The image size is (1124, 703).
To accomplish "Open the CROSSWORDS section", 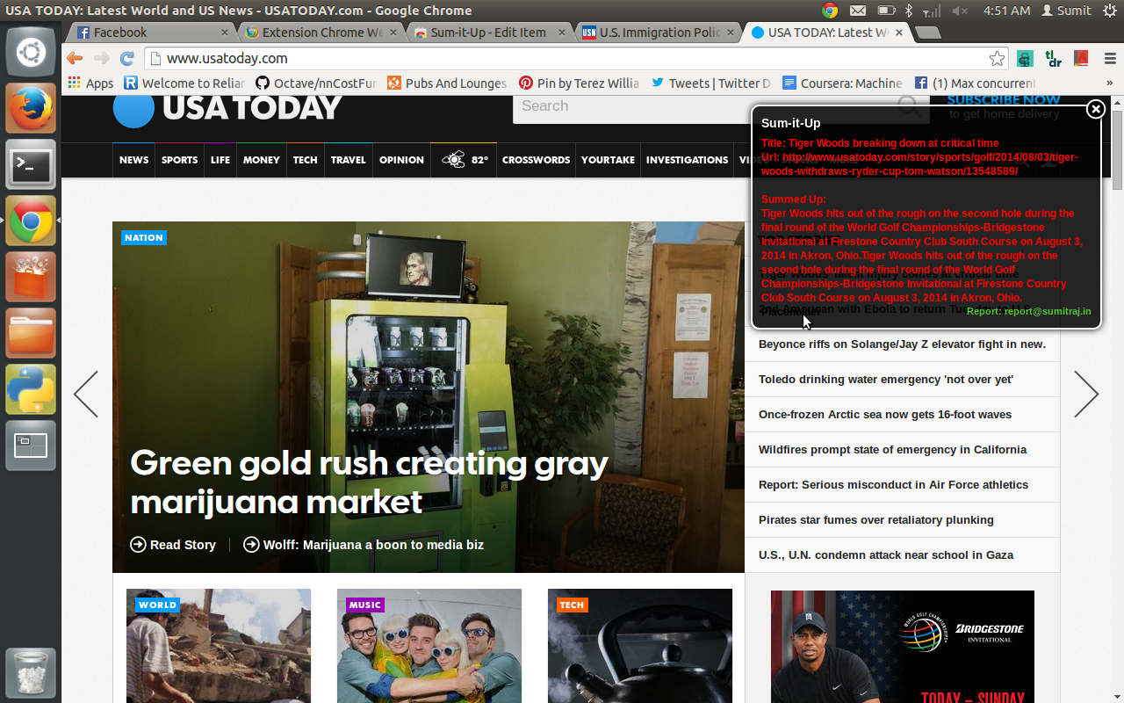I will point(537,160).
